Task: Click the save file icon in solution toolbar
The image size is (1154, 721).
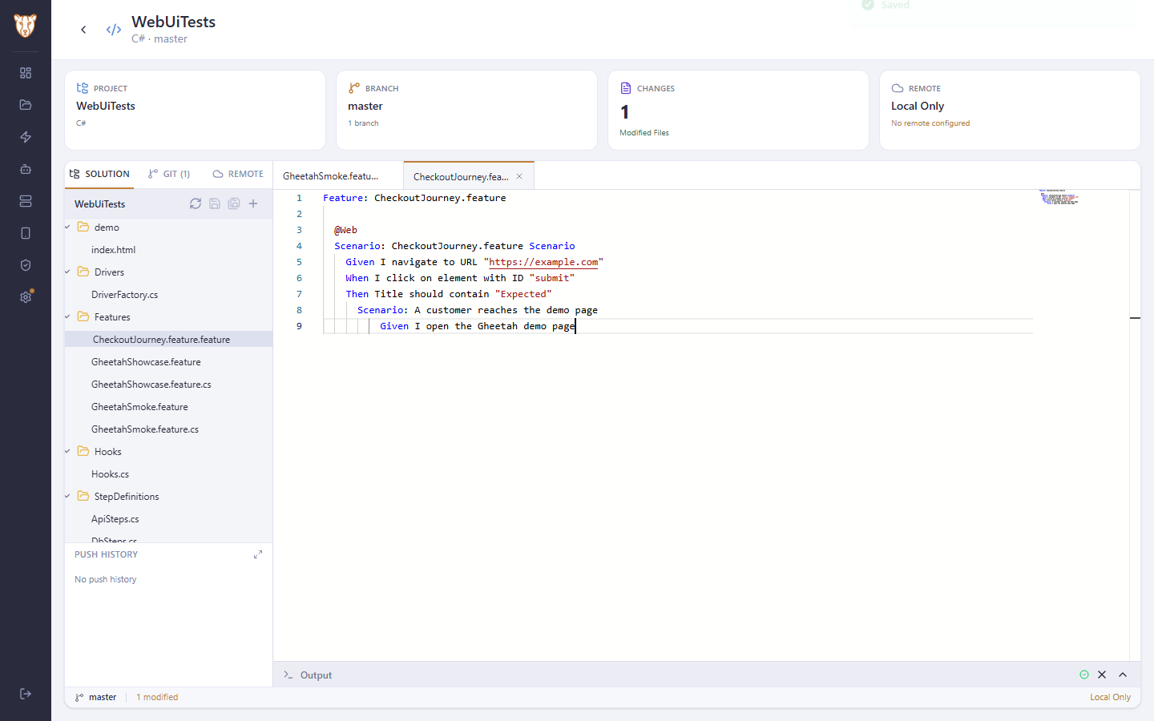Action: pyautogui.click(x=215, y=203)
